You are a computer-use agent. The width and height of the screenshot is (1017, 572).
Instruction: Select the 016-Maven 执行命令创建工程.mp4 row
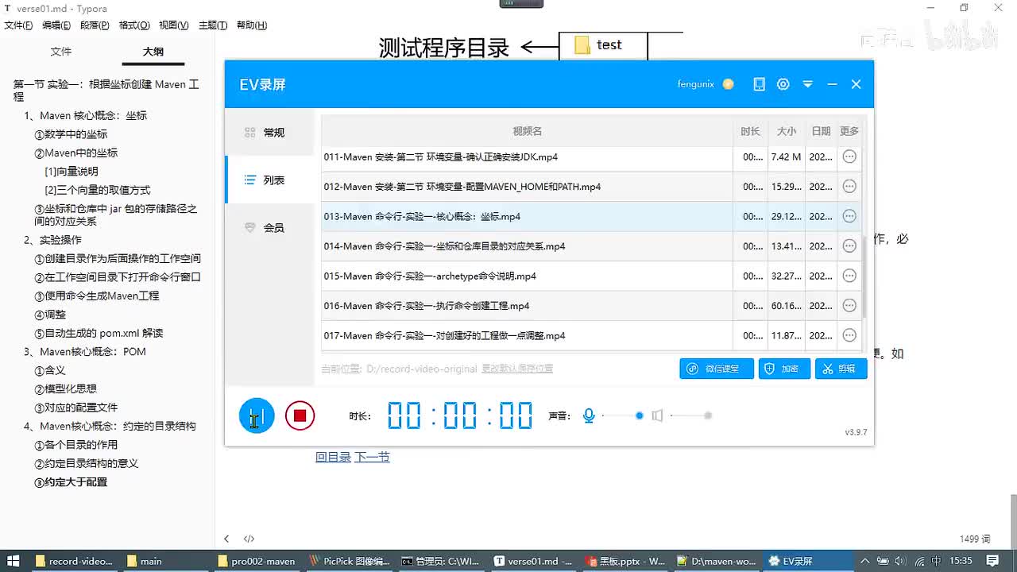591,306
